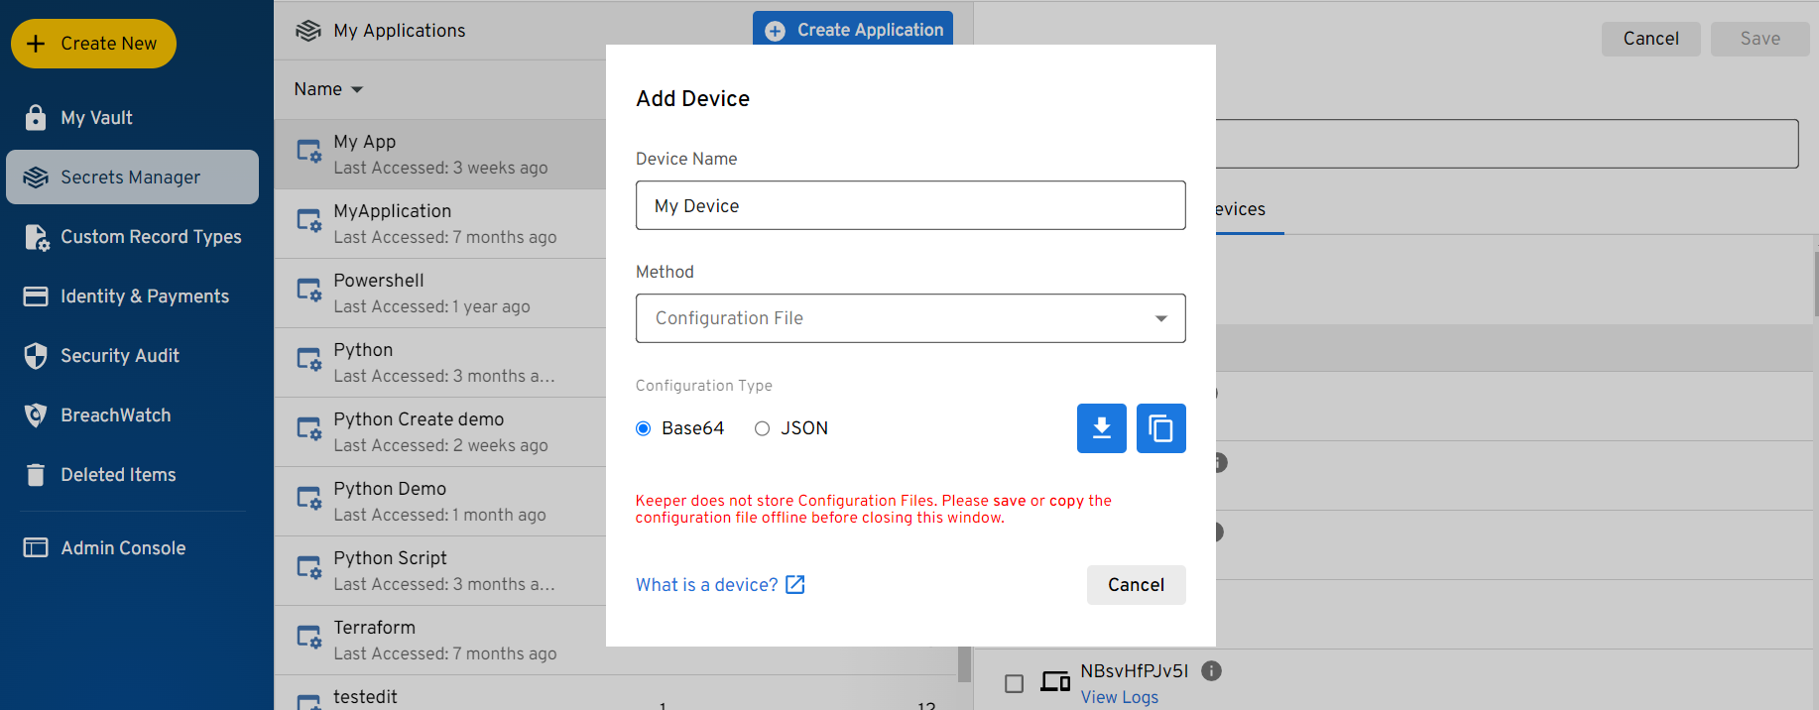The height and width of the screenshot is (710, 1819).
Task: Click the Security Audit shield icon
Action: (36, 356)
